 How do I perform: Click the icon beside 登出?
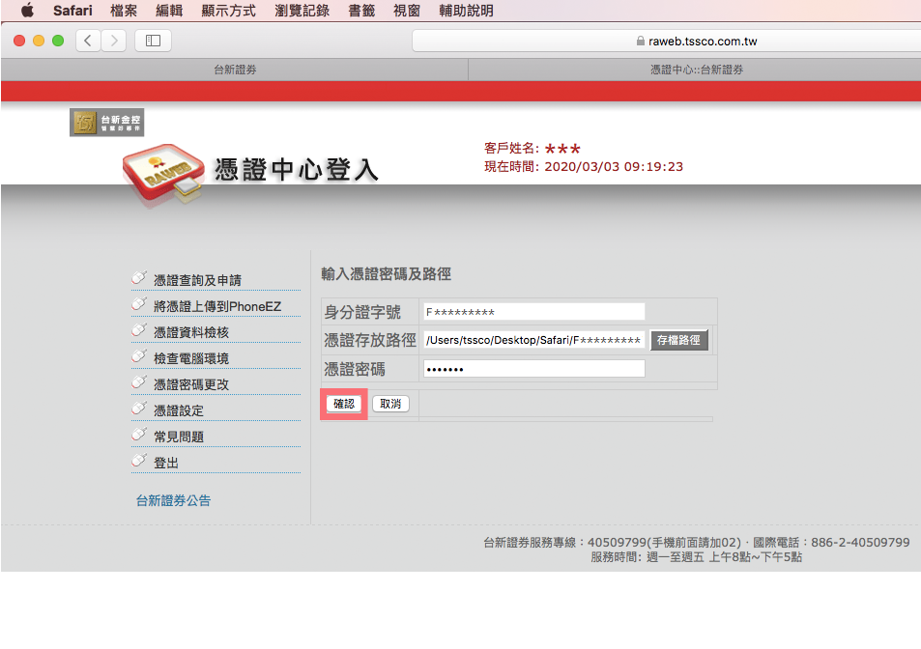click(139, 460)
